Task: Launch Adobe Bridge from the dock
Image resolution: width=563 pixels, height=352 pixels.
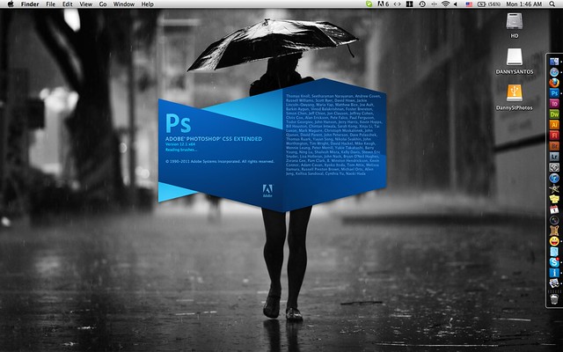Action: point(554,146)
